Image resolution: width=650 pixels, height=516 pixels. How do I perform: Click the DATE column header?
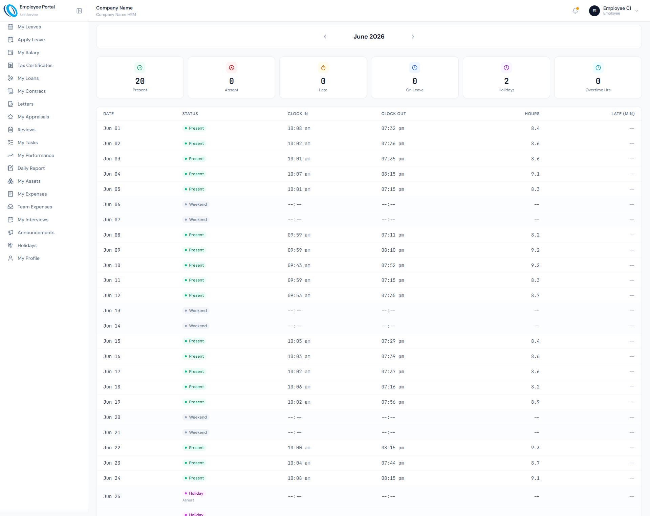(108, 114)
